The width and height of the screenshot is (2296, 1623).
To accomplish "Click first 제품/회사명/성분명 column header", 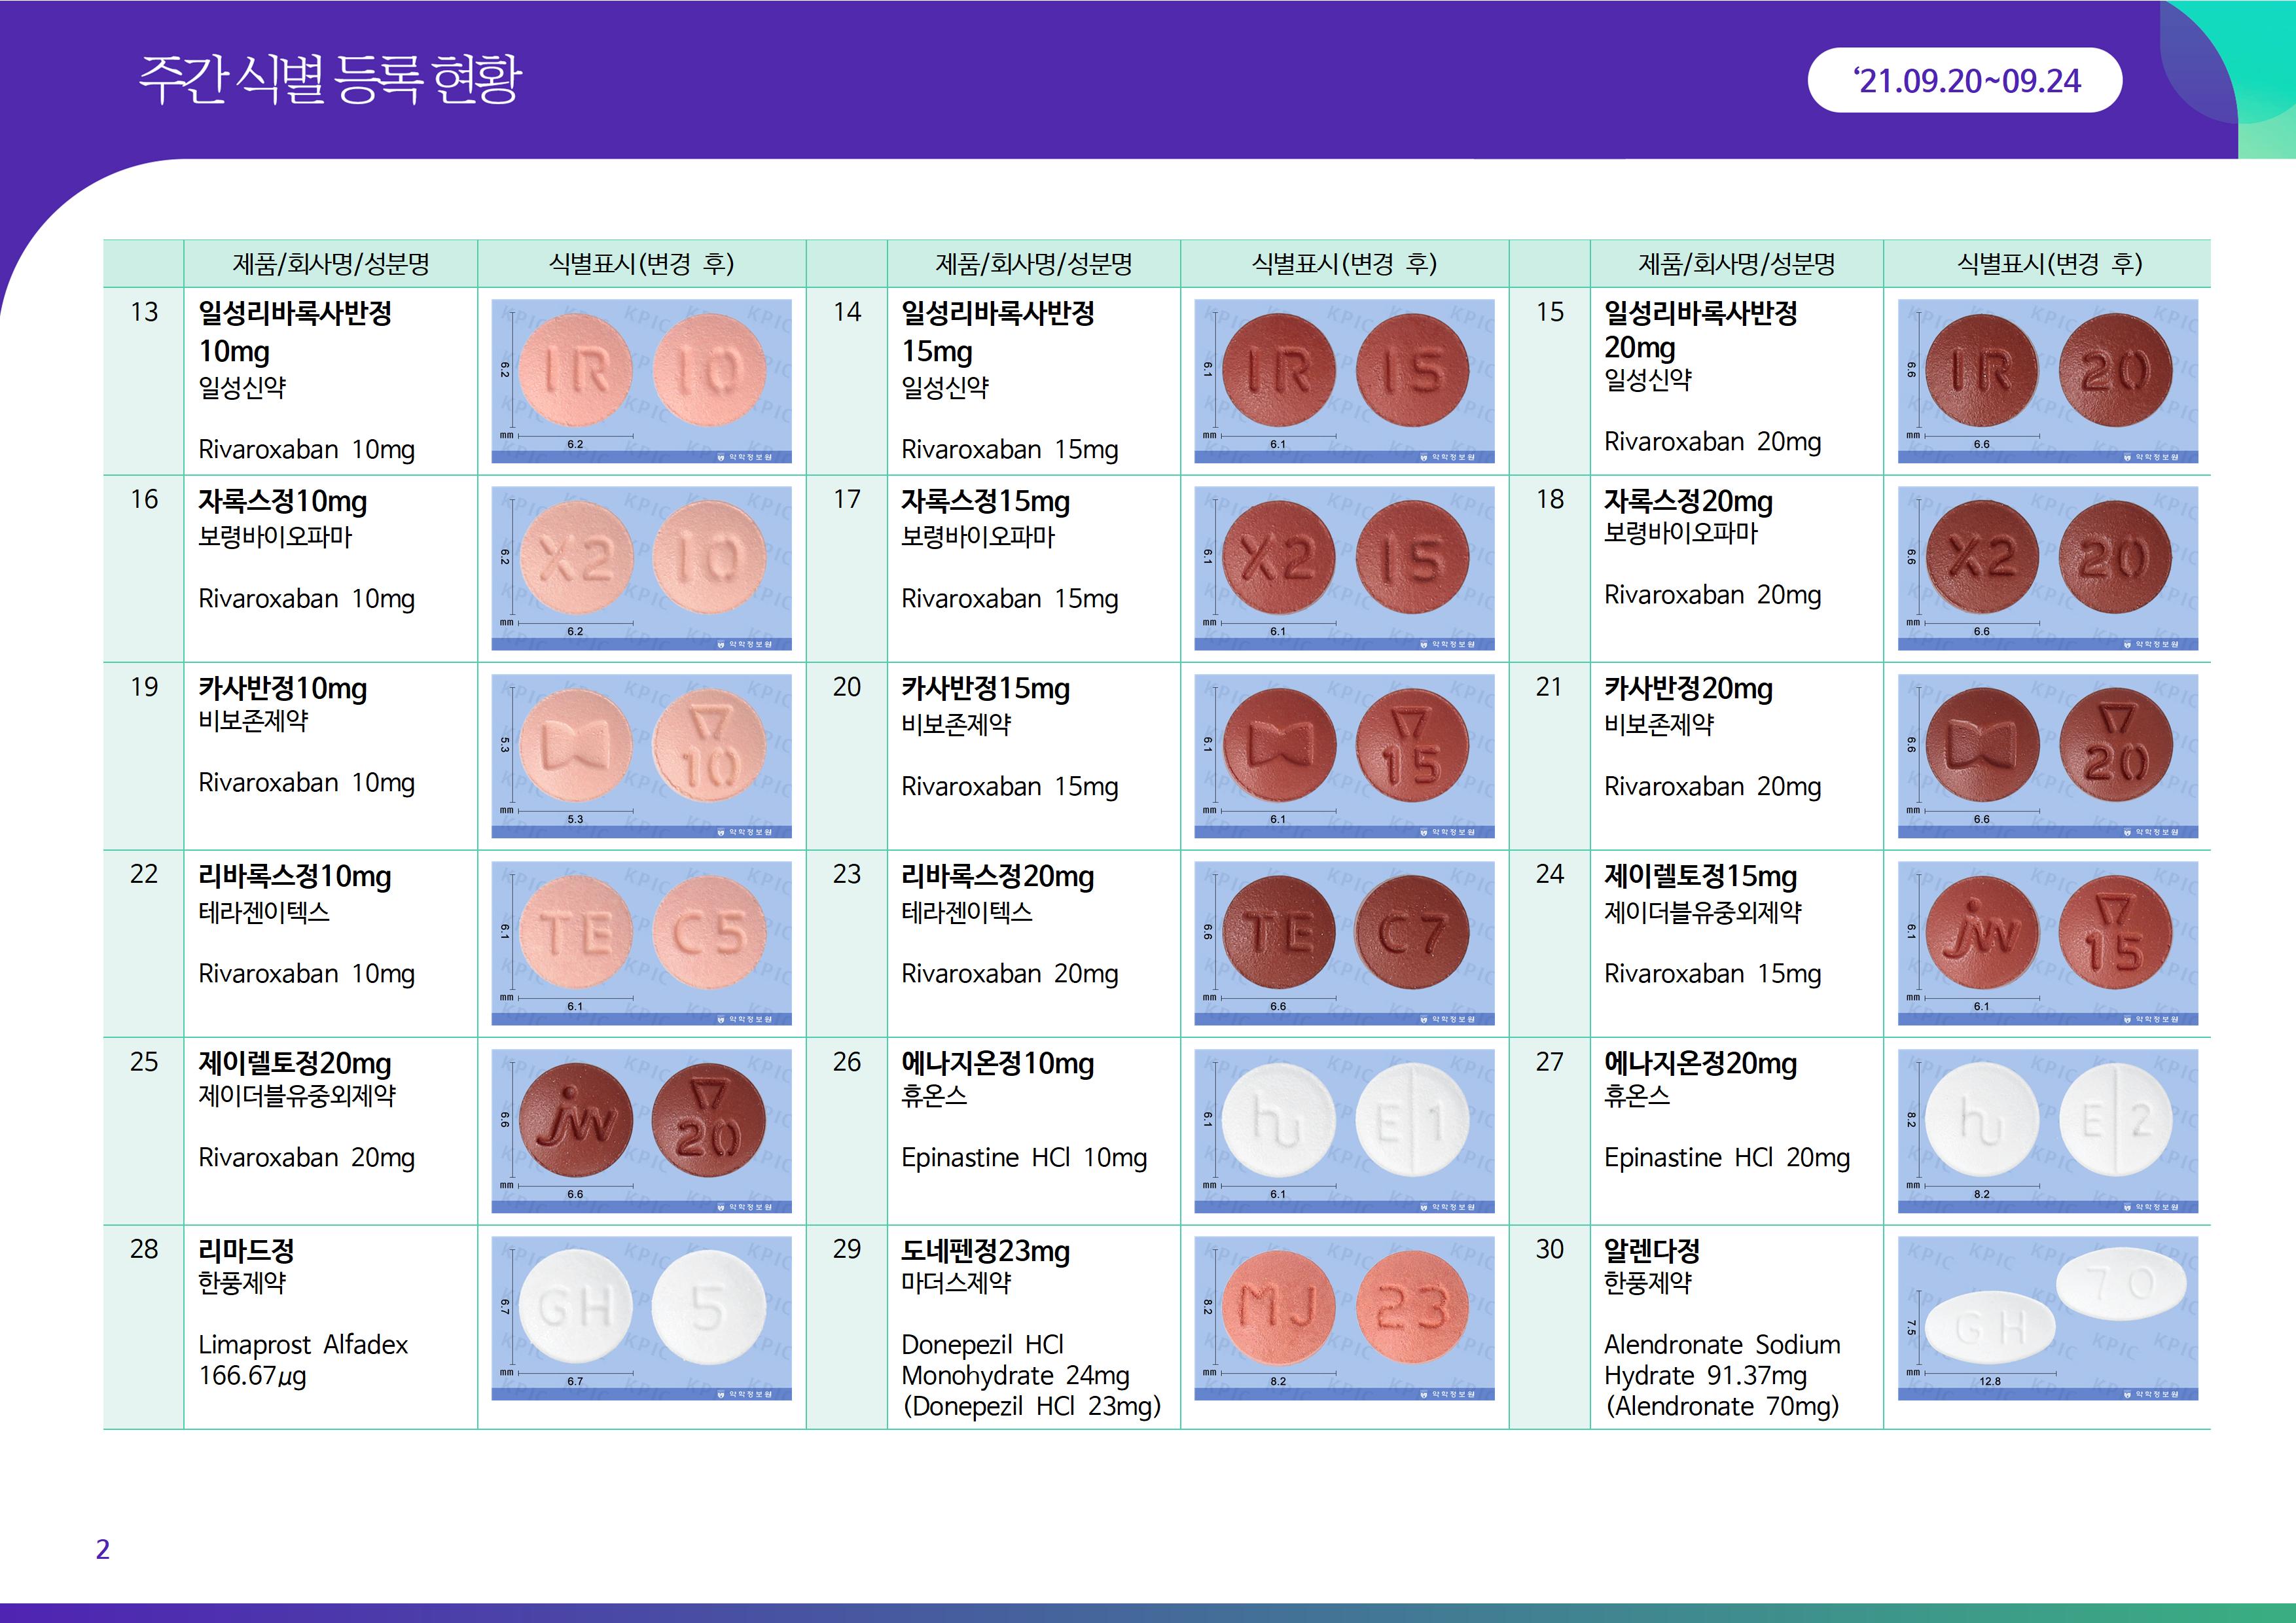I will pyautogui.click(x=330, y=264).
